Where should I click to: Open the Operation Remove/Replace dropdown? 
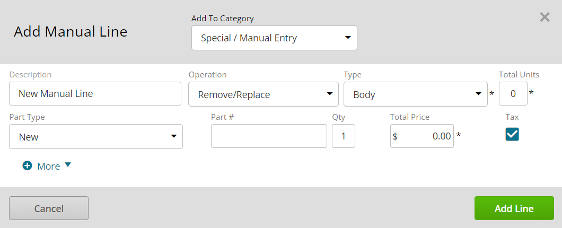264,94
